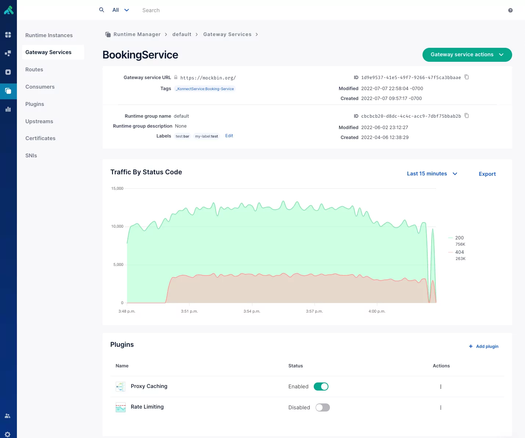Open the Last 15 minutes time range

click(432, 174)
